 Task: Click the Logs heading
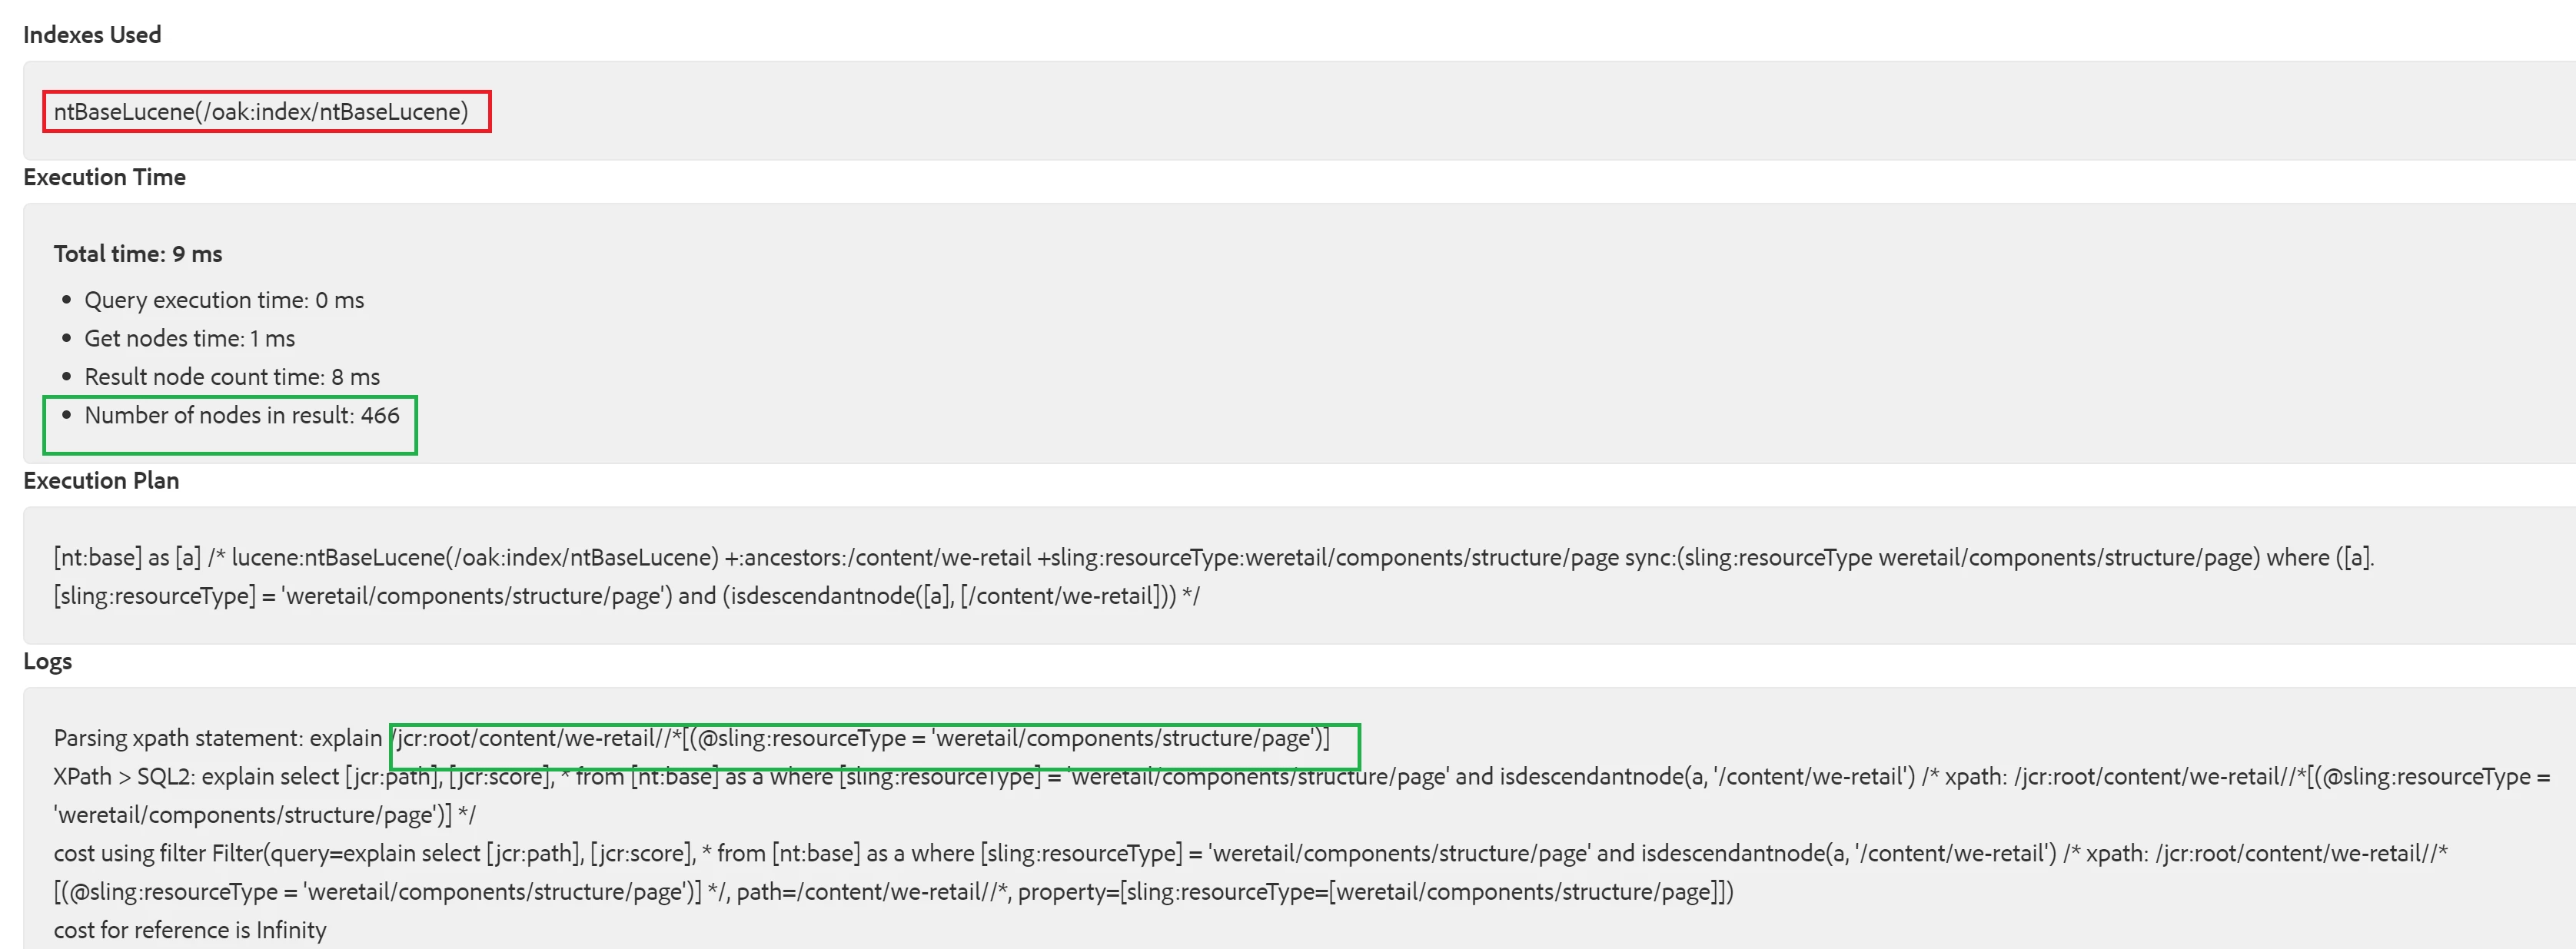coord(47,661)
